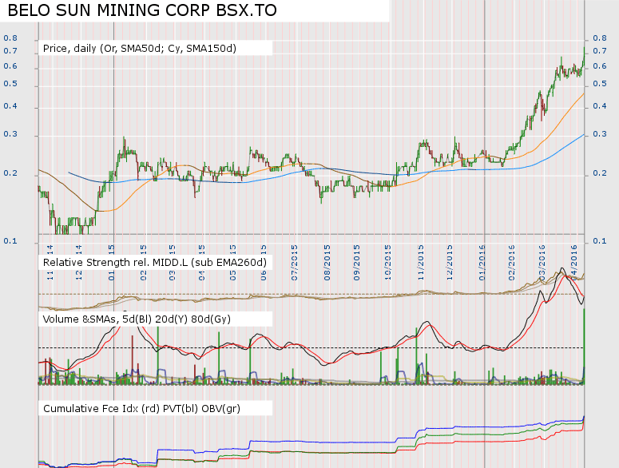619x468 pixels.
Task: Click the left price axis 0.7 value
Action: pos(10,51)
